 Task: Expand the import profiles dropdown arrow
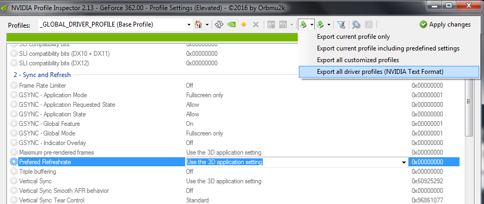329,25
